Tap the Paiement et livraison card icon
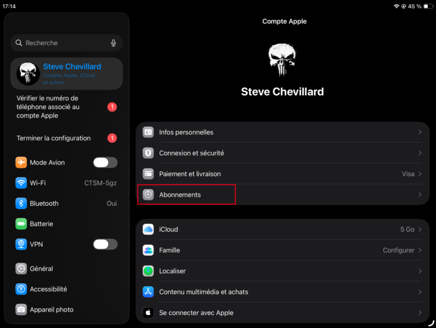Screen dimensions: 436x328 pyautogui.click(x=148, y=174)
